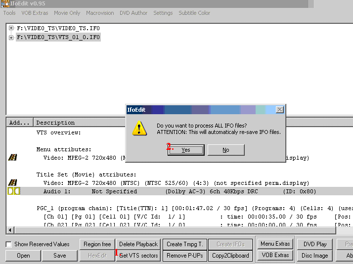The height and width of the screenshot is (264, 353).
Task: Click the 'Menu attributes:' text line
Action: [x=64, y=149]
